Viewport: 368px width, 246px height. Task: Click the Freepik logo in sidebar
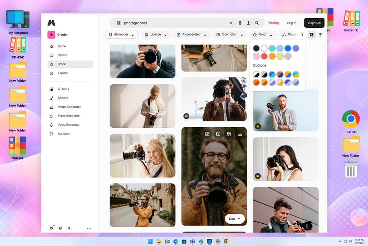[51, 23]
